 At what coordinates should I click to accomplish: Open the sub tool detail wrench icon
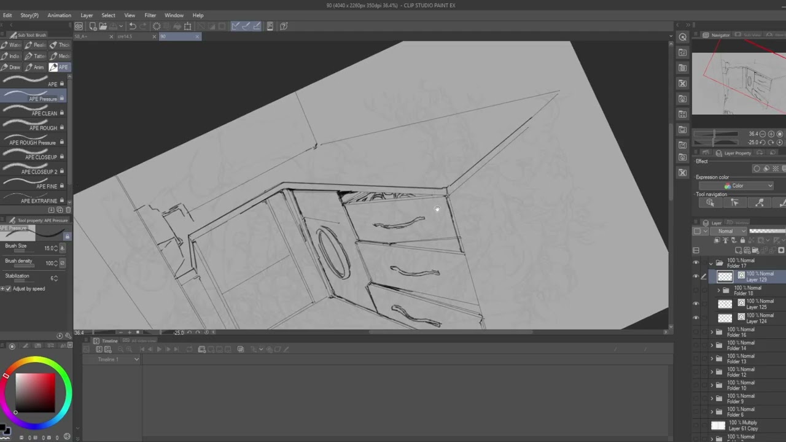67,335
